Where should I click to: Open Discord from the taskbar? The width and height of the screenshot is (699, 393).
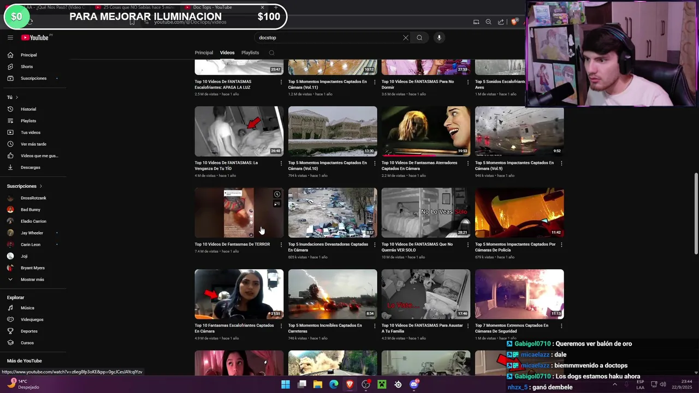pos(414,384)
